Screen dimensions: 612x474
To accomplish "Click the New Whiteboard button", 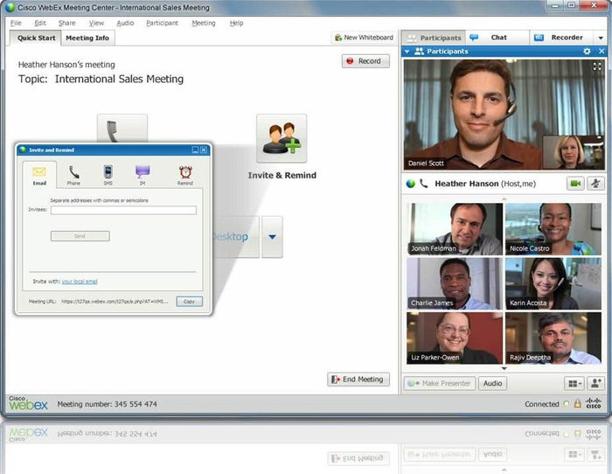I will tap(364, 38).
